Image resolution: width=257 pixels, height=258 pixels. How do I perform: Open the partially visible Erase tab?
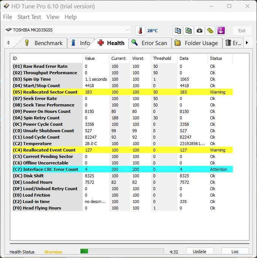(x=233, y=43)
